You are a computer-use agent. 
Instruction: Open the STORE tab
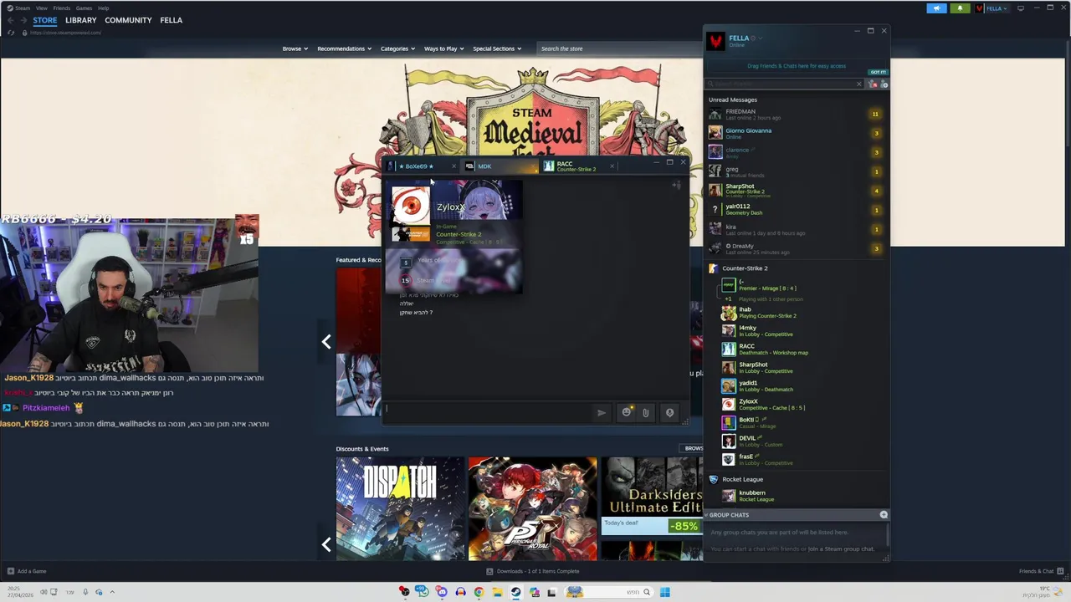(x=45, y=20)
